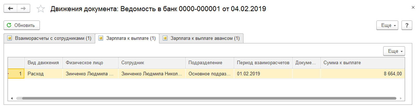Screen dimensions: 418x108
Task: Sort by Сумма к выплате column header
Action: [362, 63]
